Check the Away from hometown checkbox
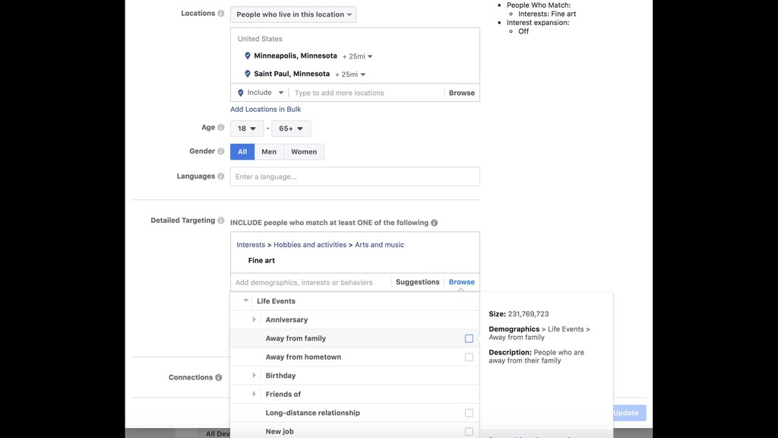The width and height of the screenshot is (778, 438). pyautogui.click(x=469, y=357)
